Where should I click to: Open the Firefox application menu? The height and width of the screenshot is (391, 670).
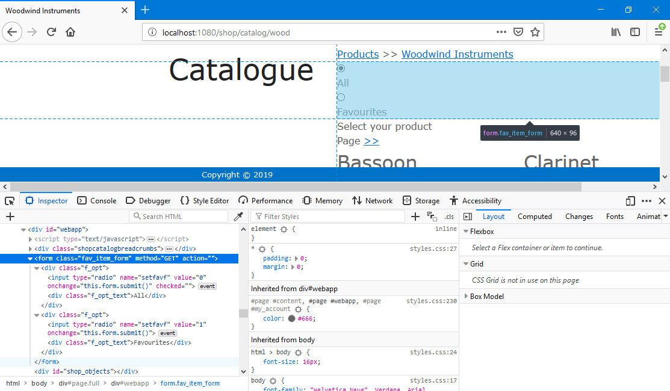point(659,32)
